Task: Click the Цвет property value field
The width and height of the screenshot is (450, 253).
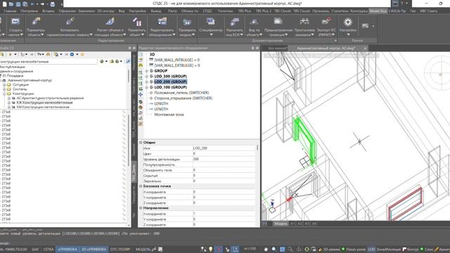Action: [x=224, y=154]
